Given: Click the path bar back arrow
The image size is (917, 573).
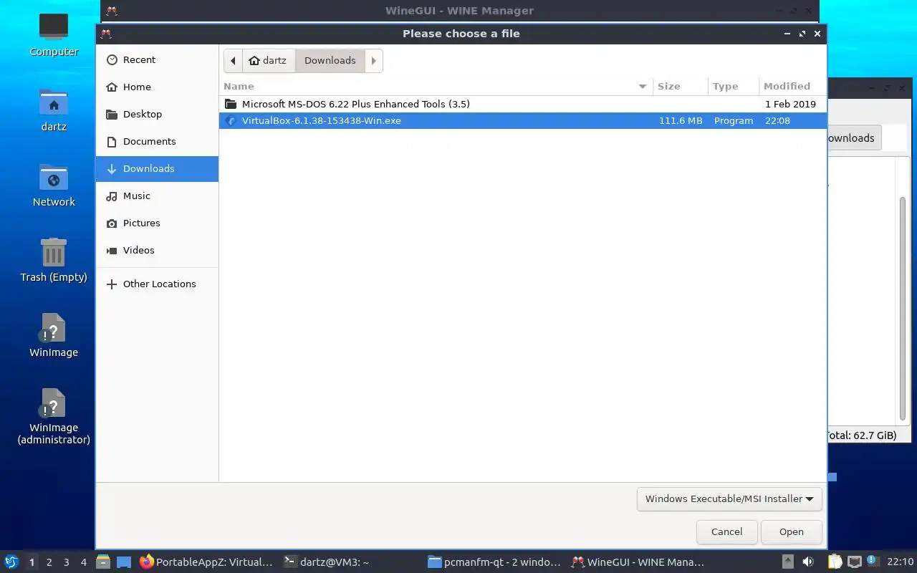Looking at the screenshot, I should point(233,61).
